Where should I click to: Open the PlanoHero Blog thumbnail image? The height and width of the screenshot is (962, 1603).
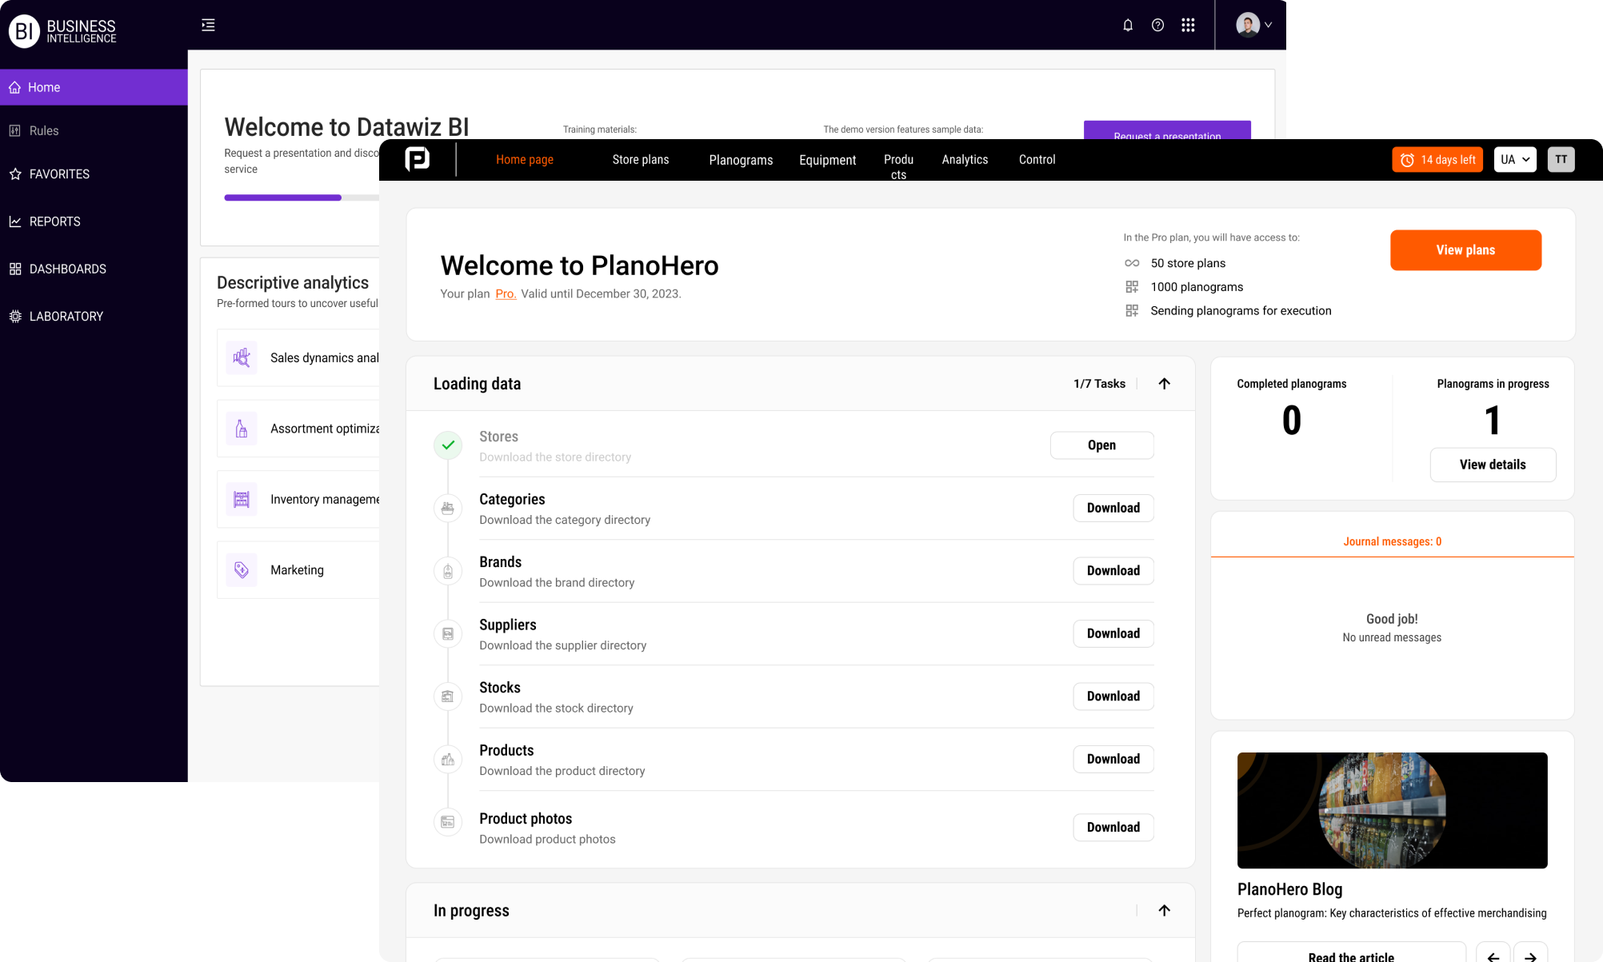(x=1392, y=810)
